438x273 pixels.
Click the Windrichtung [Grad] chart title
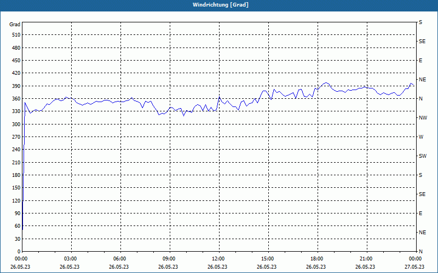click(221, 5)
